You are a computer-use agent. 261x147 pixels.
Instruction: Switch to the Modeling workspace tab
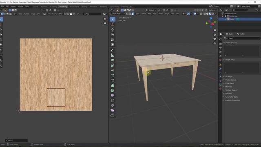point(44,7)
